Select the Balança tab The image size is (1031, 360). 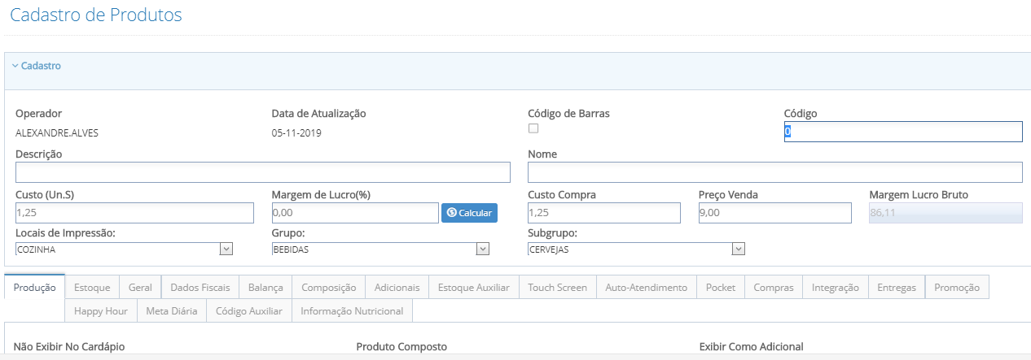(265, 288)
